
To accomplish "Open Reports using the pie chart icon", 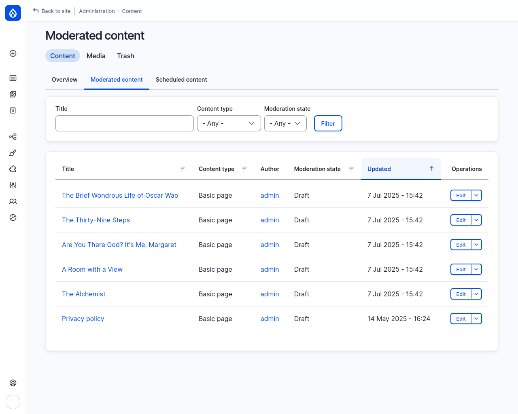I will point(13,217).
